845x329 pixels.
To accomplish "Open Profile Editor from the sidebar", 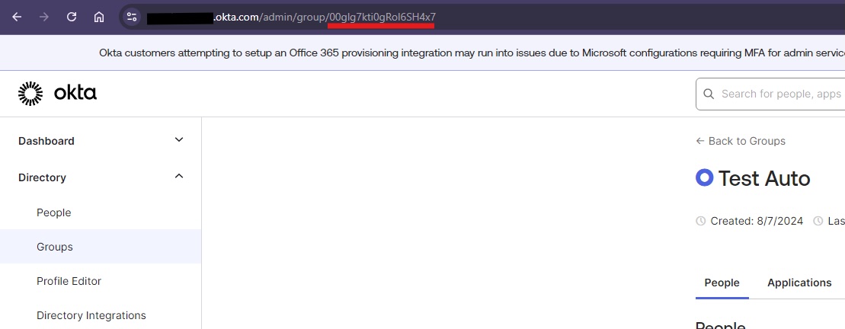I will [69, 281].
